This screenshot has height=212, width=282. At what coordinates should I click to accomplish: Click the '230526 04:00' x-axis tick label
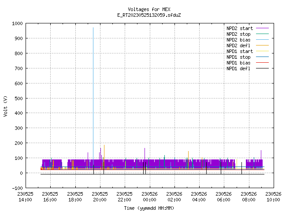coord(199,197)
